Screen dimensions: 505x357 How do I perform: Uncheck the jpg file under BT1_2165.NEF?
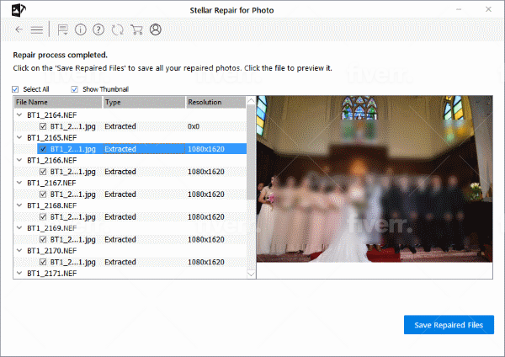click(x=43, y=149)
